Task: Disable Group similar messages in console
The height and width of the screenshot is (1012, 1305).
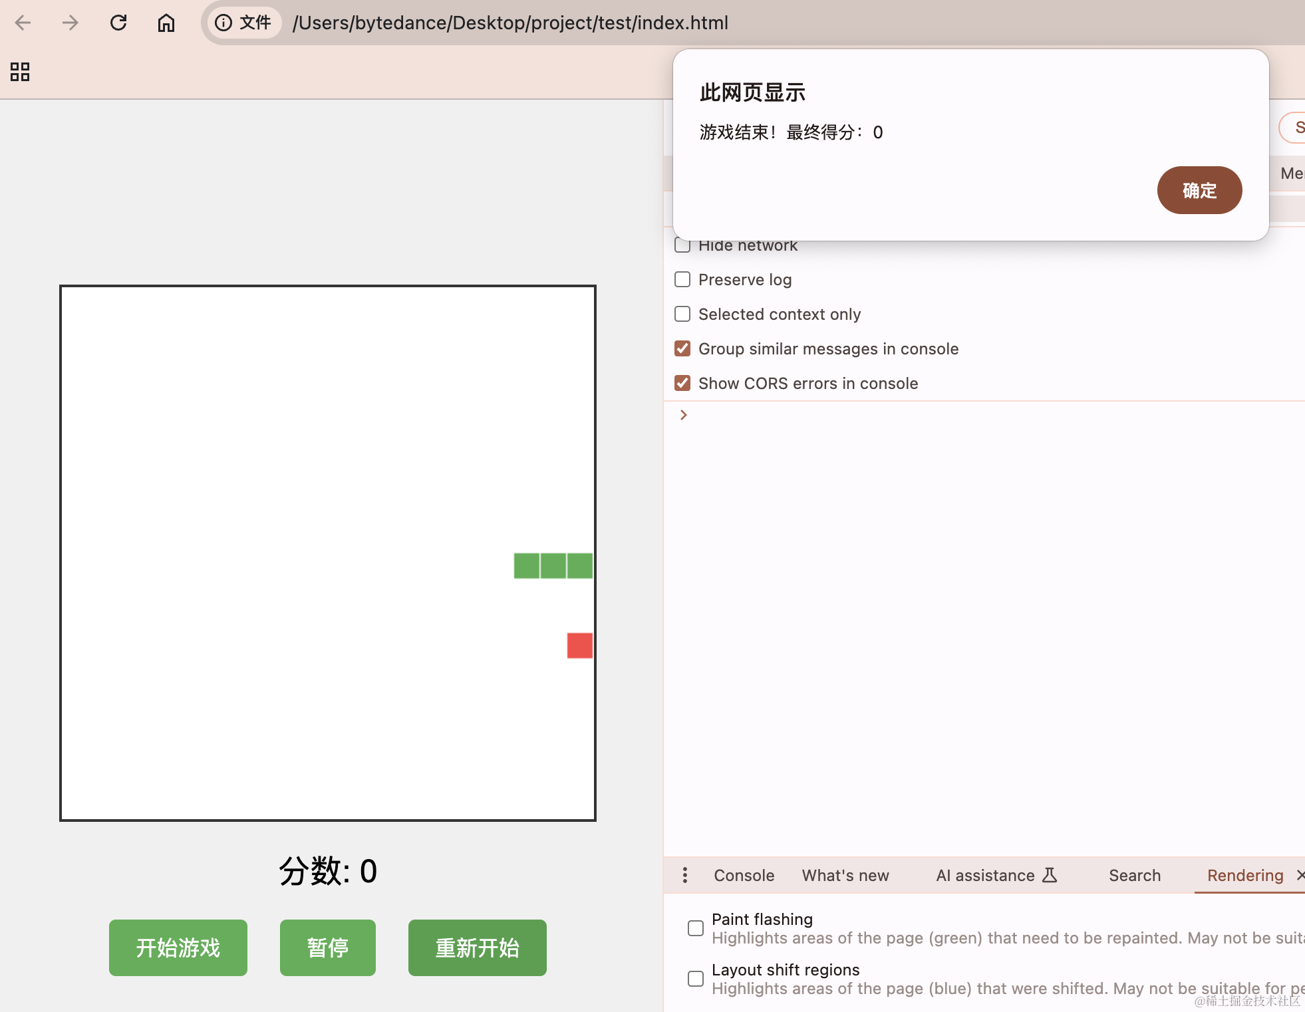Action: click(682, 348)
